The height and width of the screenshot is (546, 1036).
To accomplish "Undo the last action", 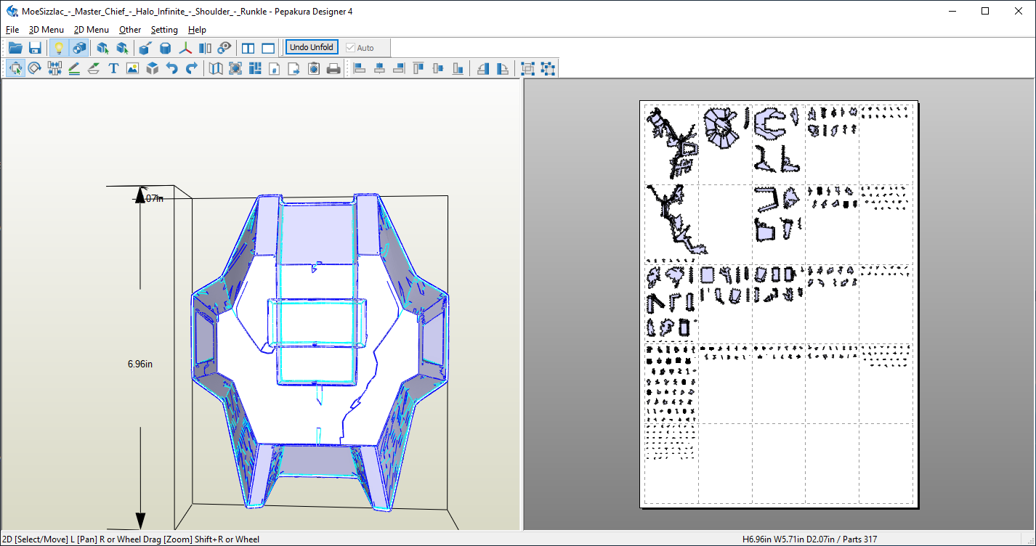I will tap(172, 68).
